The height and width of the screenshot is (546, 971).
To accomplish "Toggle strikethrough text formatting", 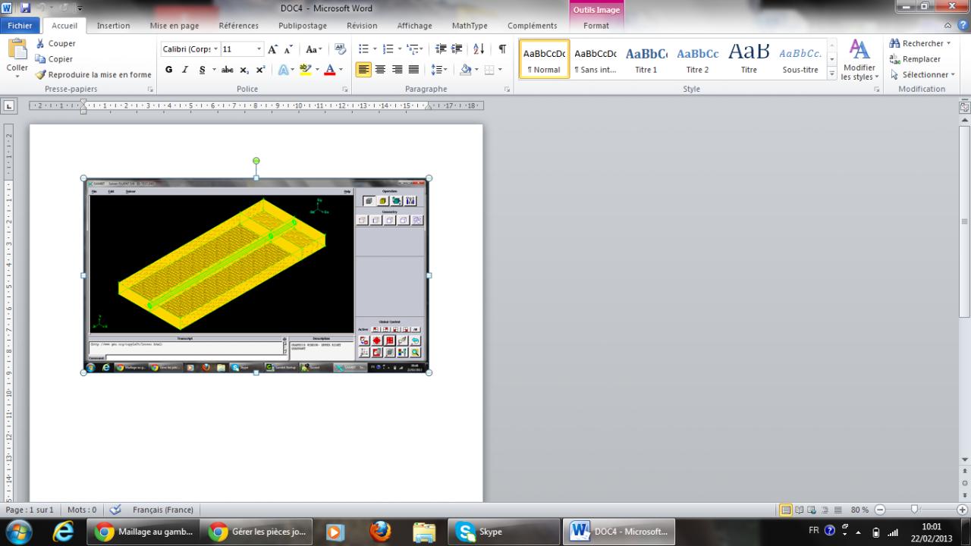I will coord(227,70).
